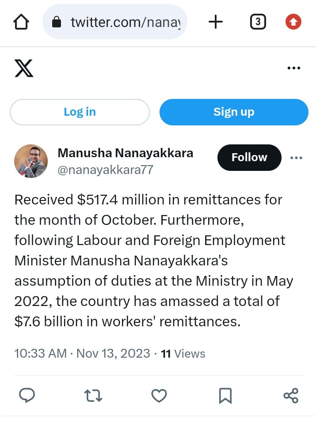Click the Sign up button
Viewport: 316px width, 423px height.
tap(234, 112)
